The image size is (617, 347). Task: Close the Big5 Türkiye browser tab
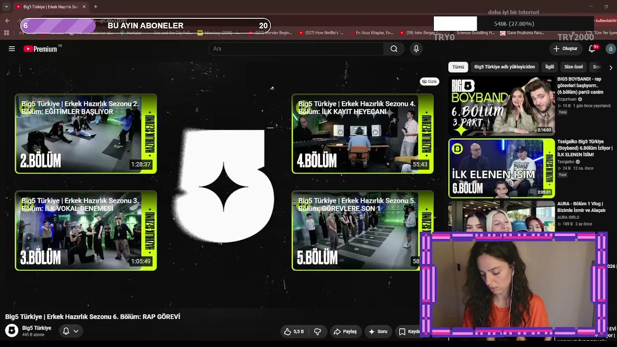point(84,7)
